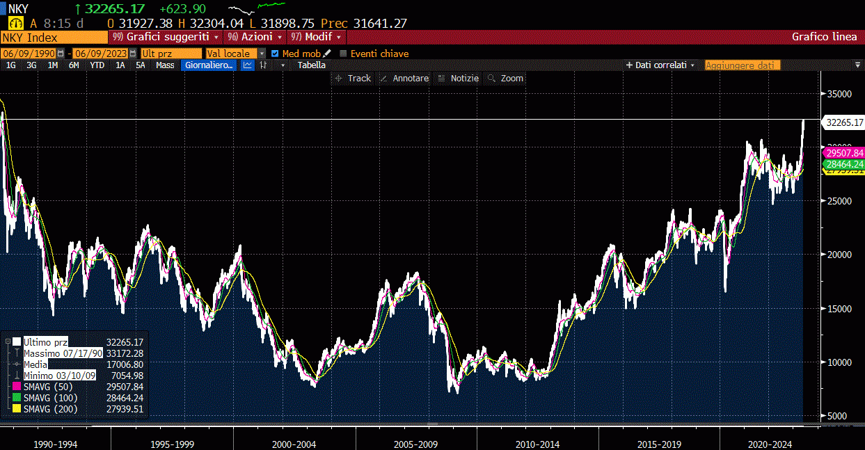
Task: Select the 1G time range
Action: (11, 65)
